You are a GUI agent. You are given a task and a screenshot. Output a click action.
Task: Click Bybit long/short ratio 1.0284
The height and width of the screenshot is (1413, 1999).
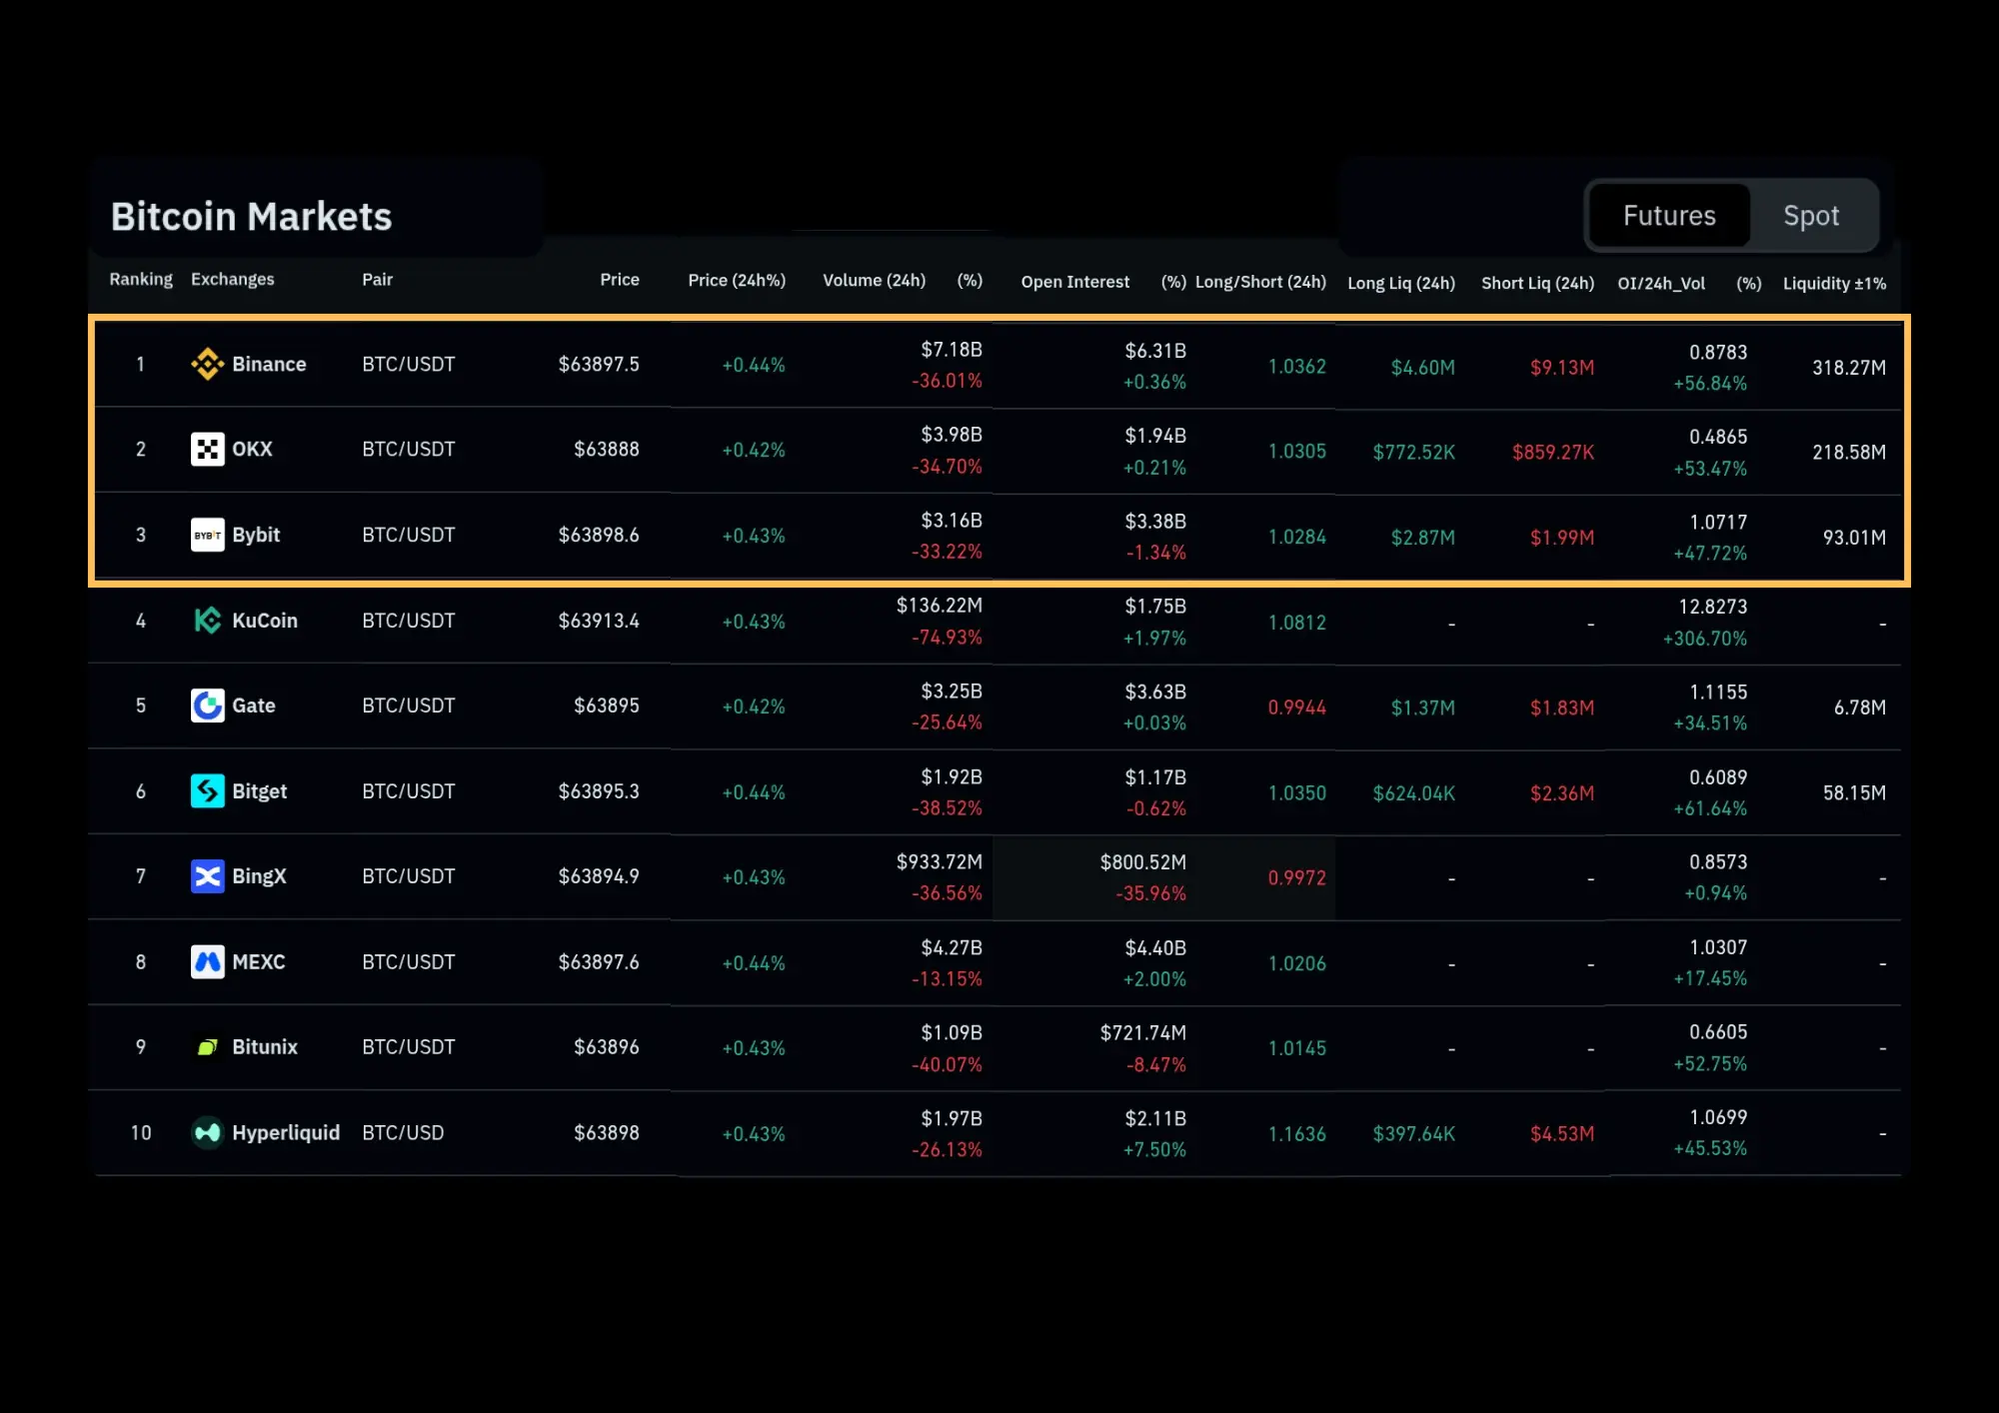click(1296, 538)
